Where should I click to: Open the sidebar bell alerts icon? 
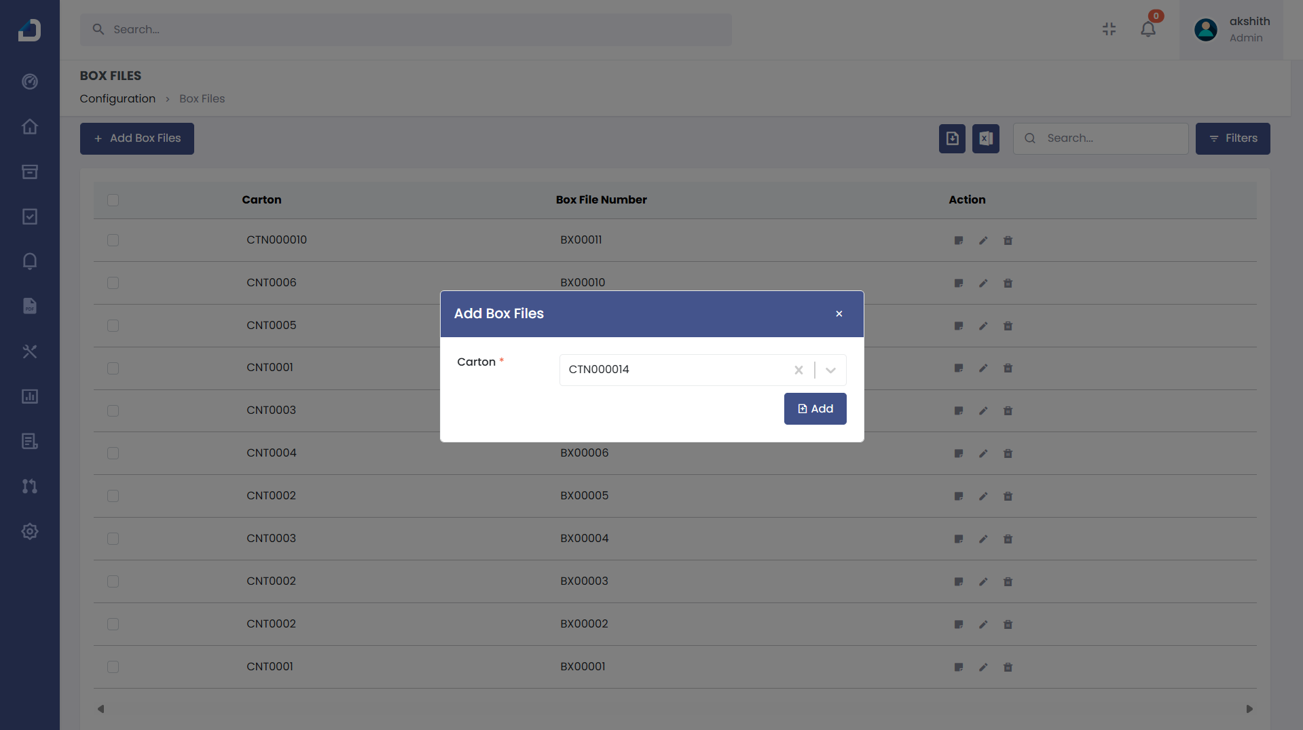click(29, 261)
